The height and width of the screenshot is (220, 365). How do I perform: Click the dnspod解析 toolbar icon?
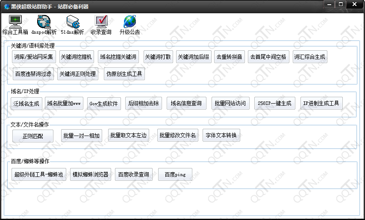44,21
